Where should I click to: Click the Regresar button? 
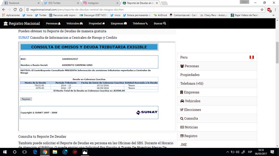click(26, 99)
